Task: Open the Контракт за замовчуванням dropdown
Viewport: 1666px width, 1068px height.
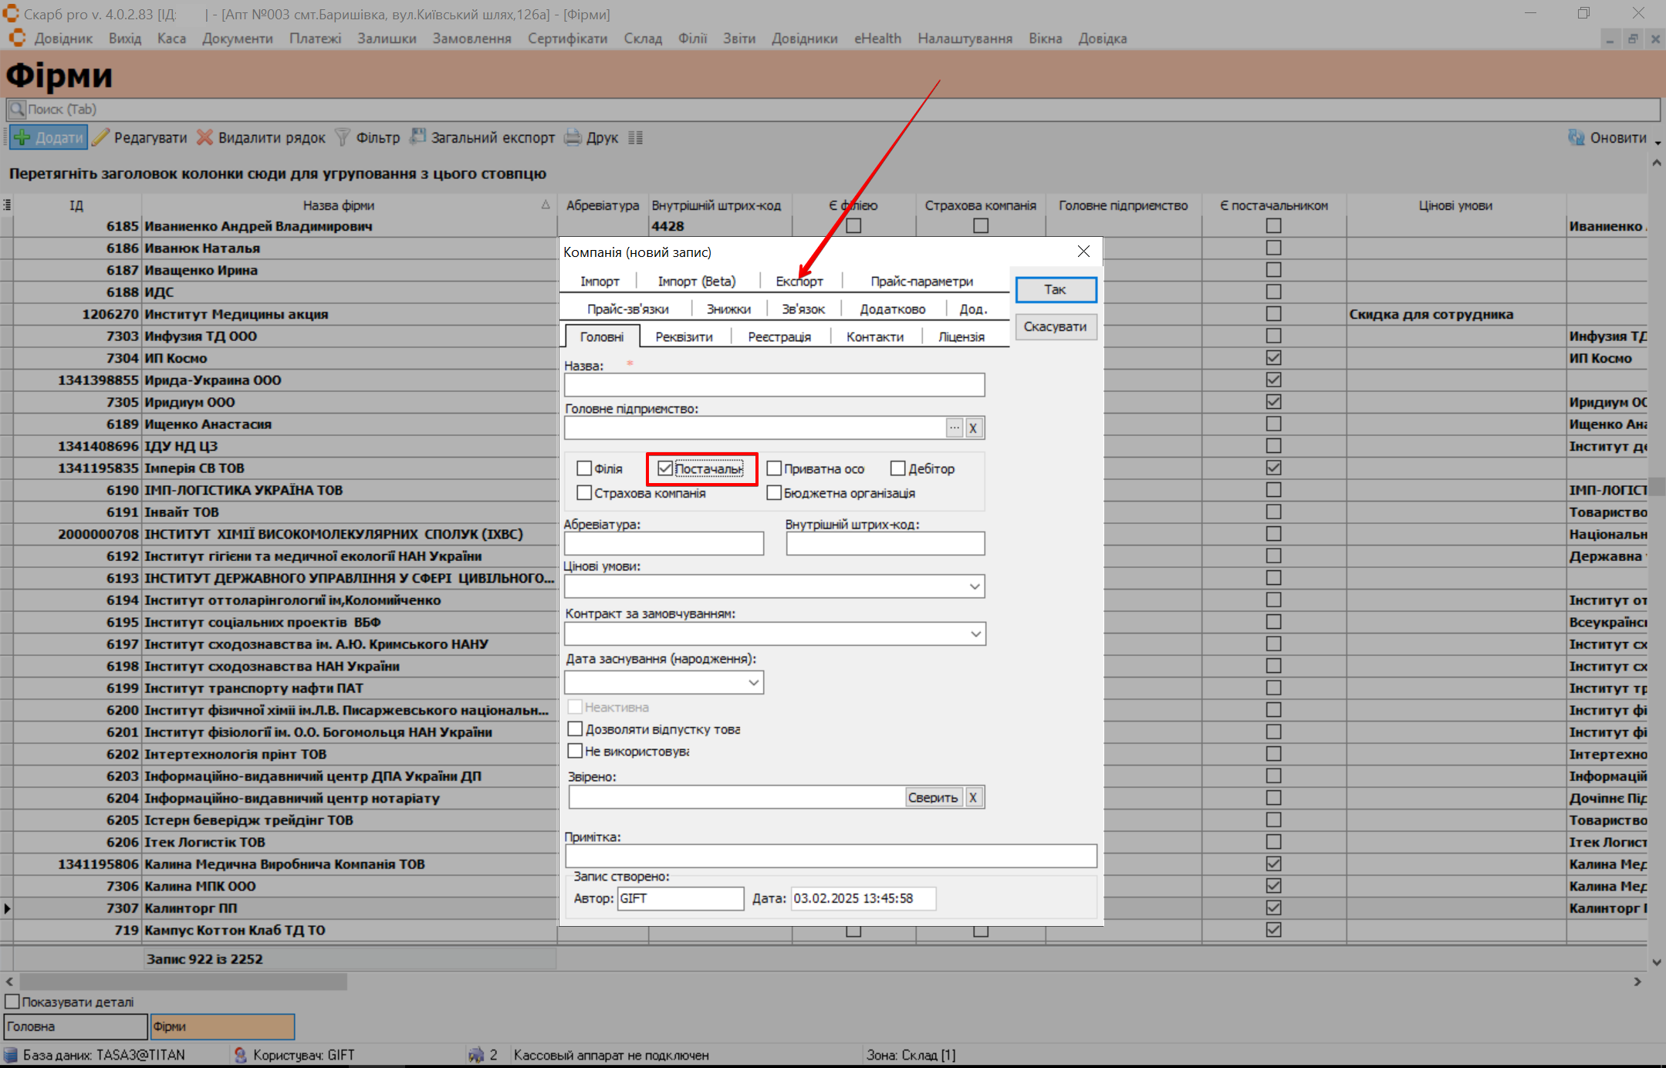Action: [975, 634]
